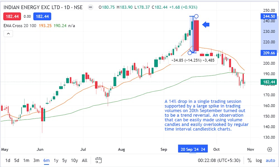Click the 244.50 price scale label
Screen dimensions: 279x167
click(268, 16)
